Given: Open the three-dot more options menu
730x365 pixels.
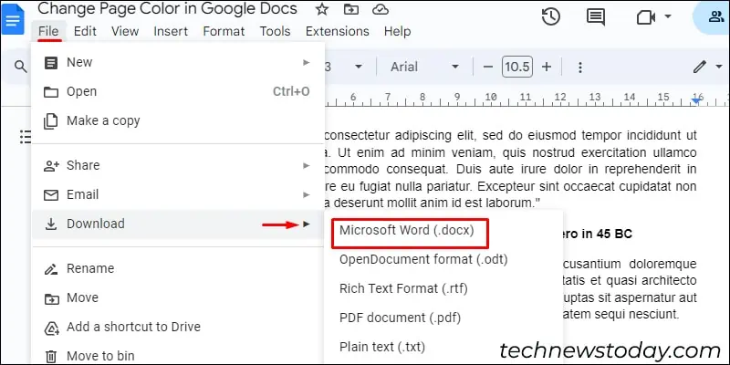Looking at the screenshot, I should click(x=580, y=68).
